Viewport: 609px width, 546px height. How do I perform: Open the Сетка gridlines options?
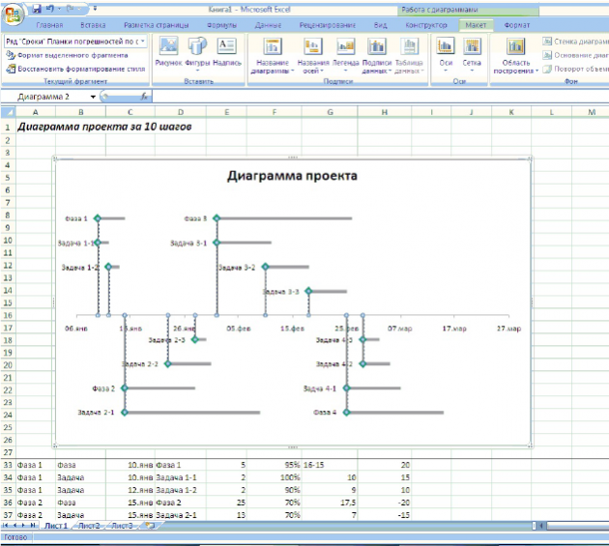472,54
